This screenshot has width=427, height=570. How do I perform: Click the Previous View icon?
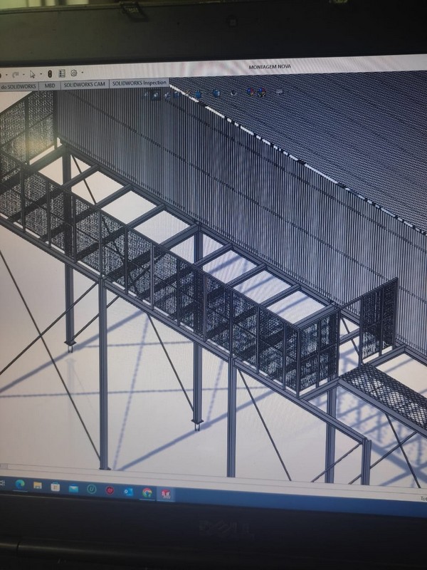(167, 95)
